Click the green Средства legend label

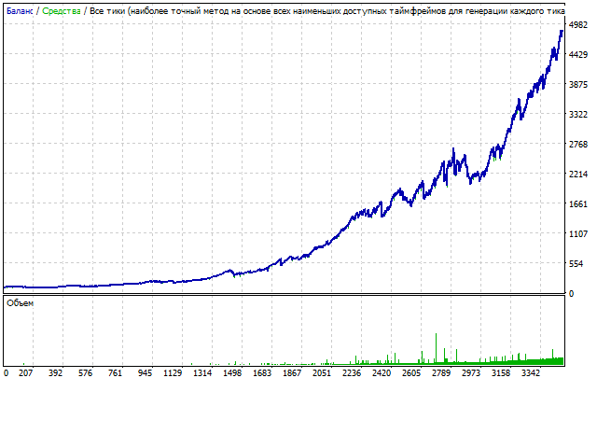pyautogui.click(x=61, y=11)
